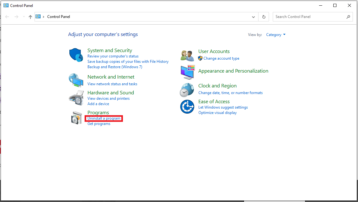Click the back navigation arrow
The image size is (358, 202).
point(7,17)
